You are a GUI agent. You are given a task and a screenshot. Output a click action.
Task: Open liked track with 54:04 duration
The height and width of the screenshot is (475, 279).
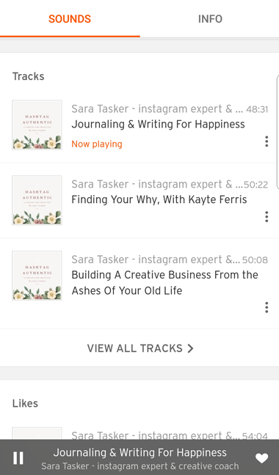[x=139, y=433]
